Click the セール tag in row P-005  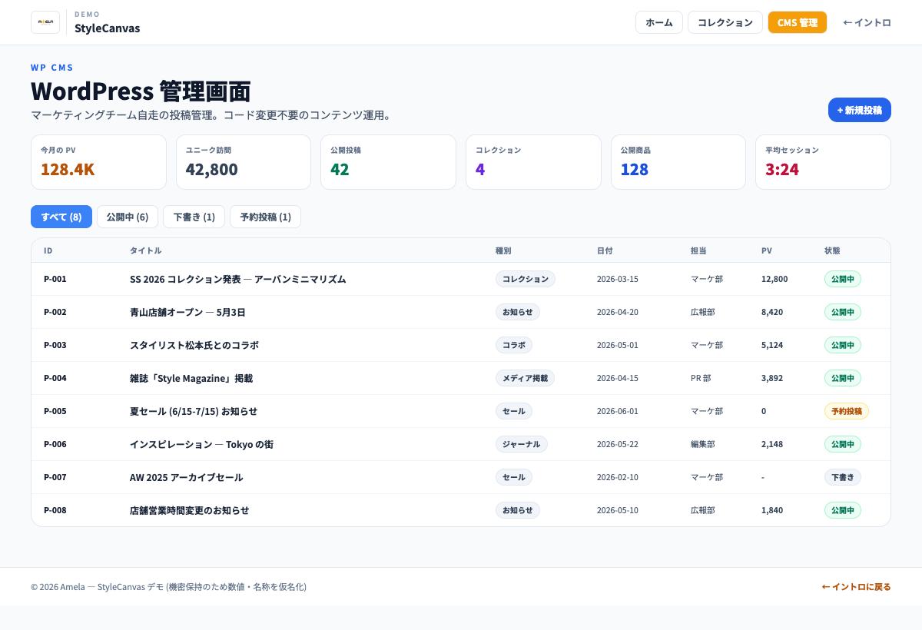pyautogui.click(x=514, y=411)
